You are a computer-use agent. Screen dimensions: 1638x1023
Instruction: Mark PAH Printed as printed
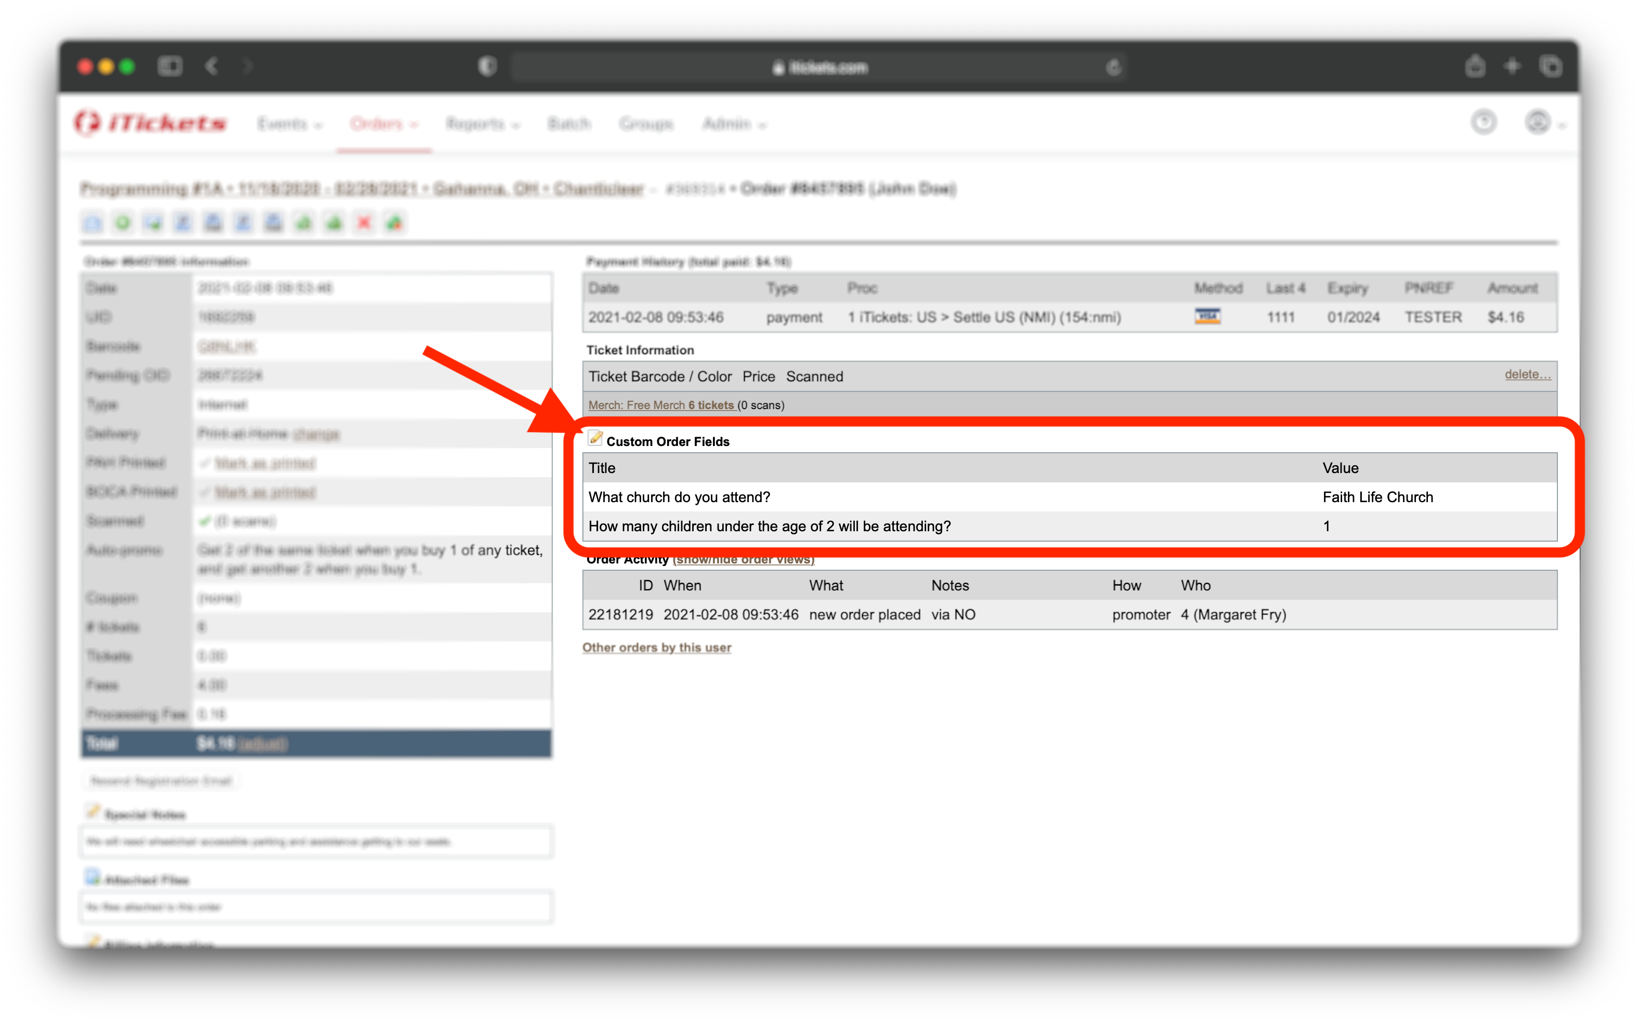point(265,463)
